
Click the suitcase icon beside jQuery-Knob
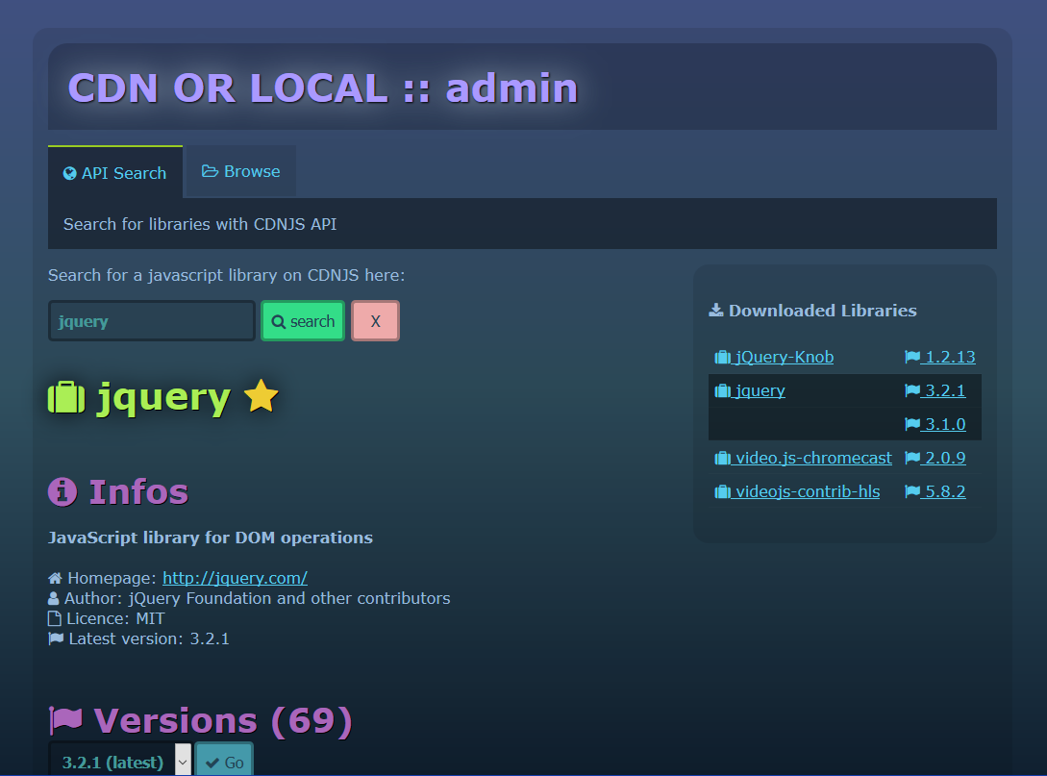coord(722,358)
